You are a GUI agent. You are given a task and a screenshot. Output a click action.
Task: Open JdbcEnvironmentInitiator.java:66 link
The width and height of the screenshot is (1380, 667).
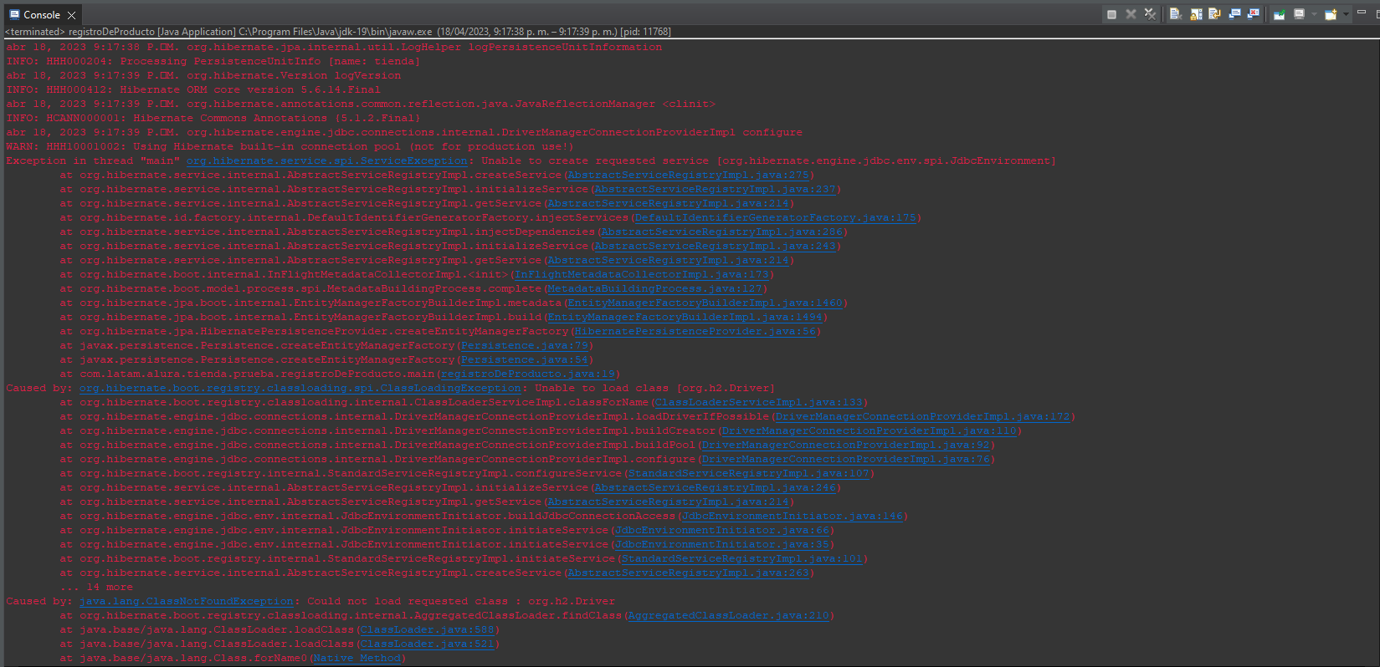pos(721,530)
